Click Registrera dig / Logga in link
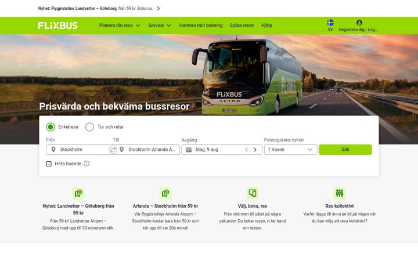This screenshot has width=418, height=261. [358, 30]
